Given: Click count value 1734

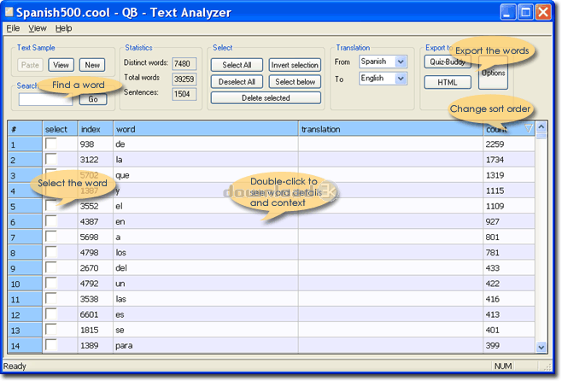Looking at the screenshot, I should click(495, 160).
